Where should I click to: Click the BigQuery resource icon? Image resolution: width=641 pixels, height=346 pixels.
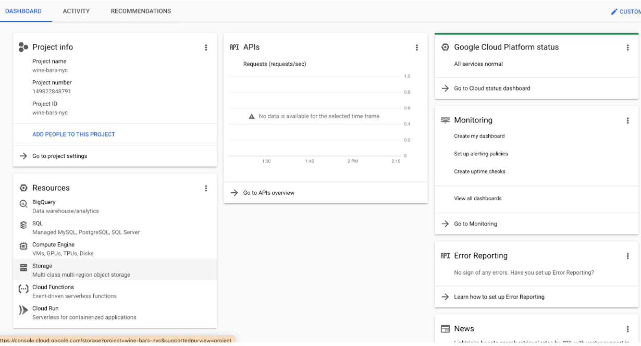23,204
